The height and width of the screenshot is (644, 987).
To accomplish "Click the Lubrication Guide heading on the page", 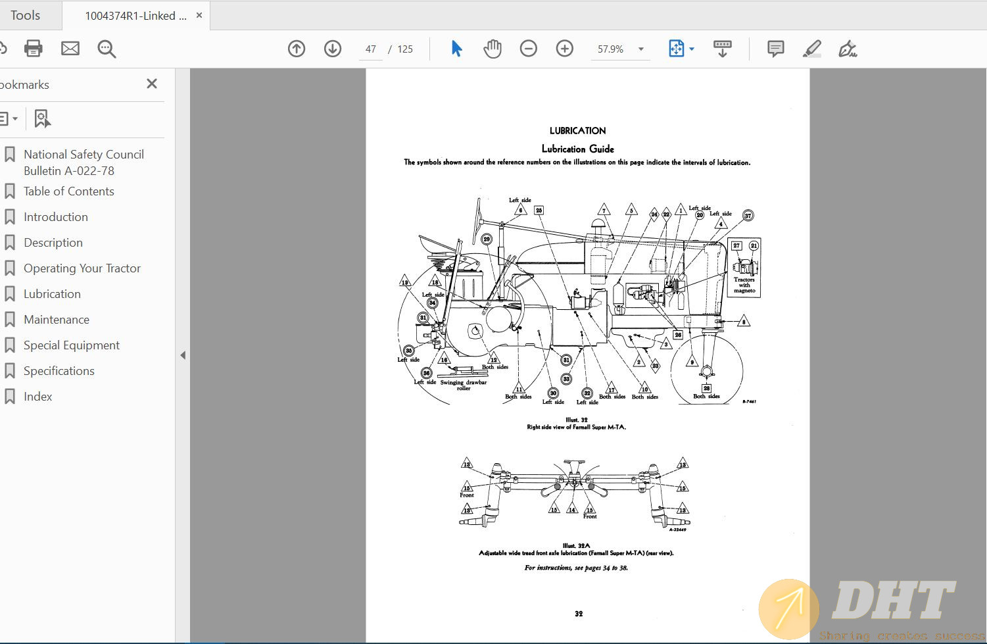I will point(577,149).
